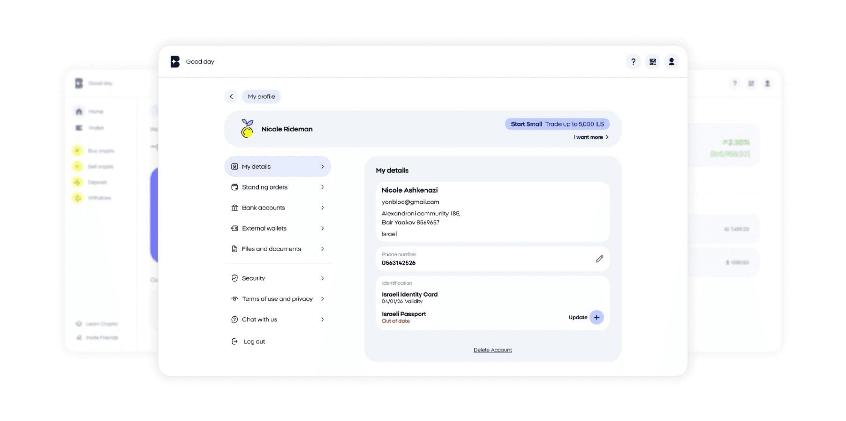
Task: Click Wallet icon in background window sidebar
Action: click(79, 127)
